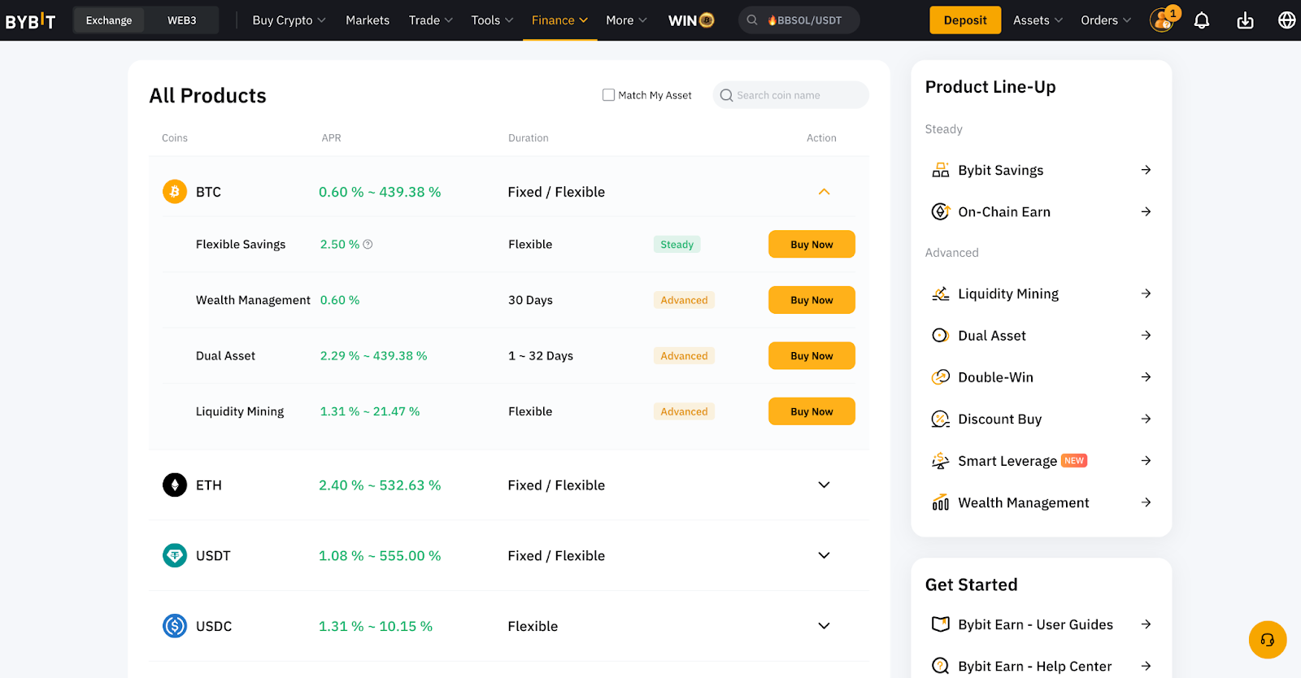Buy Now for BTC Wealth Management

(811, 300)
